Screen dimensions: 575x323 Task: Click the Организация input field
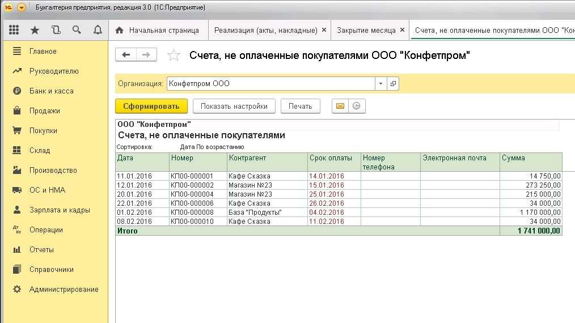coord(270,84)
